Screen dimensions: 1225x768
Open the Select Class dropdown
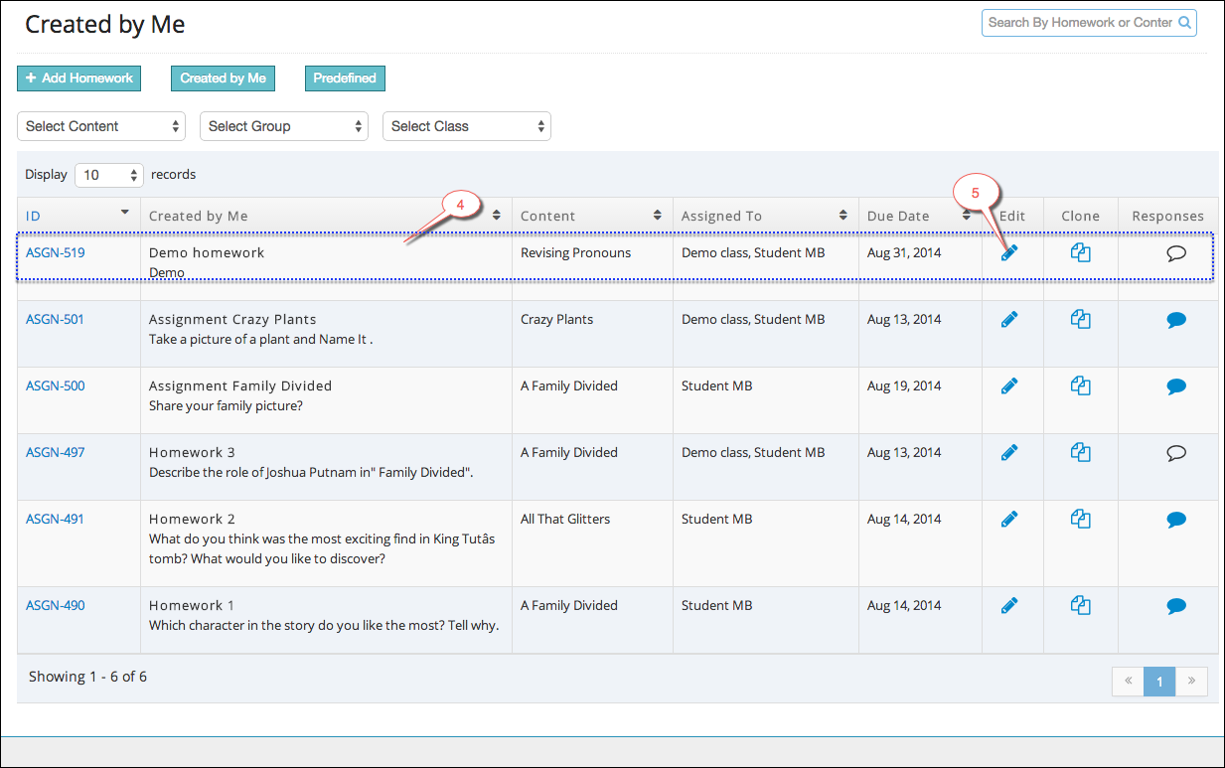[x=467, y=126]
